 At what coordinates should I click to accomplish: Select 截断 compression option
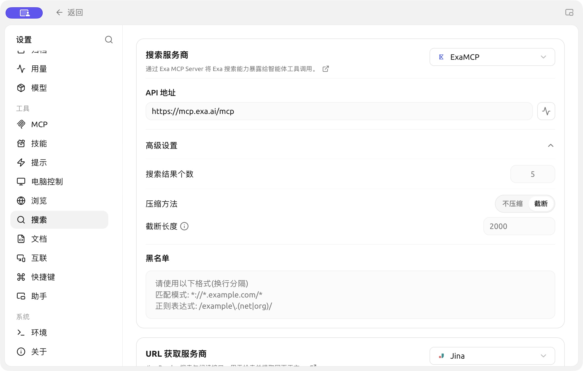pos(541,204)
